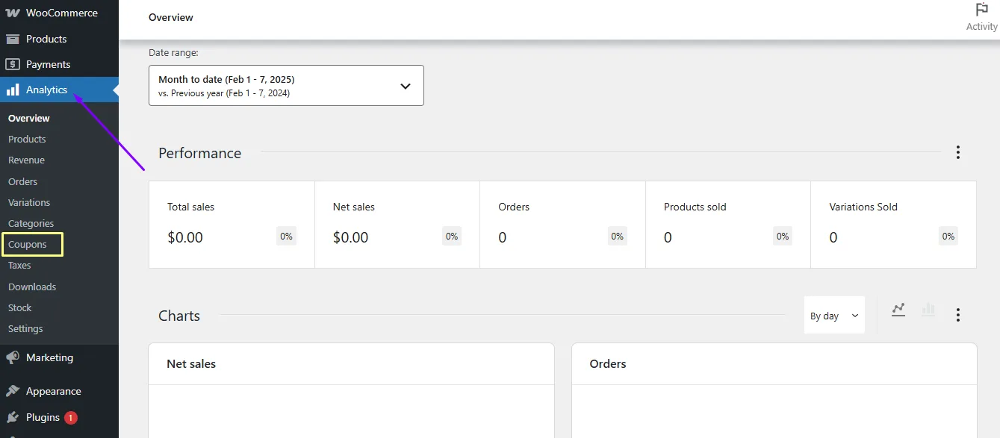Open the Charts section options menu
The image size is (1000, 438).
coord(958,315)
